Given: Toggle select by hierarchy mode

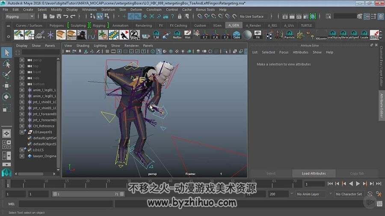Looking at the screenshot, I should coord(92,16).
